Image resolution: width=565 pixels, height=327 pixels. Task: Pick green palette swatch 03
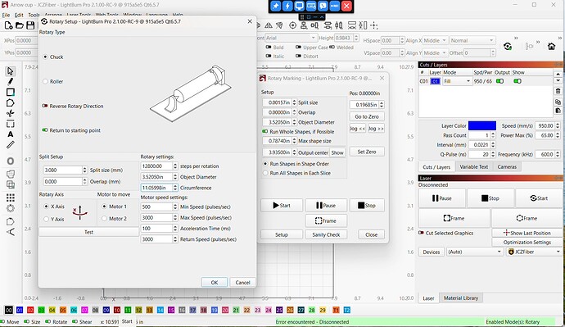pos(41,310)
